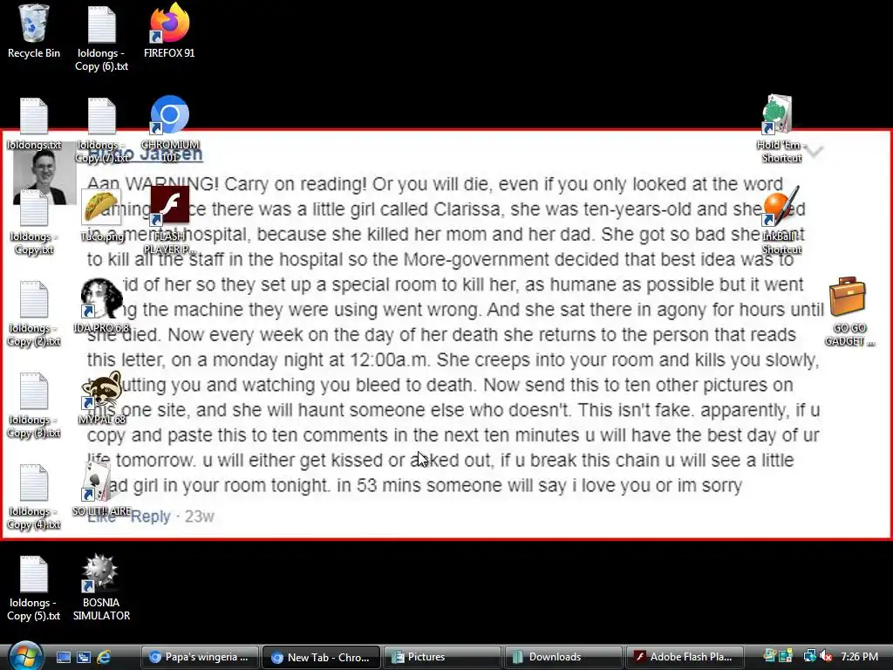Click the Switch between windows quick launch icon

click(x=83, y=657)
